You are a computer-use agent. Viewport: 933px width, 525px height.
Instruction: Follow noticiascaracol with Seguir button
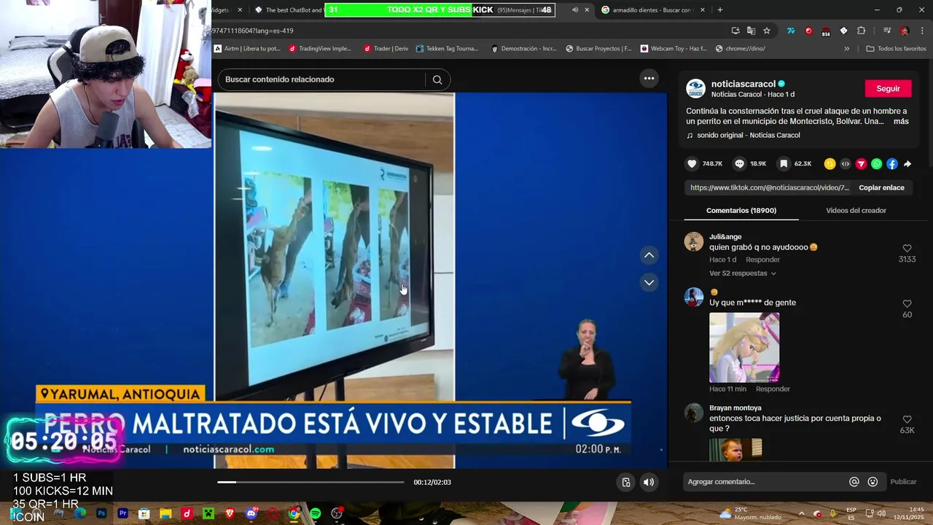click(888, 88)
